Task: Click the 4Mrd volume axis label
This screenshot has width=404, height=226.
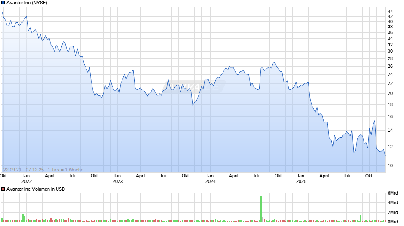Action: coord(393,202)
